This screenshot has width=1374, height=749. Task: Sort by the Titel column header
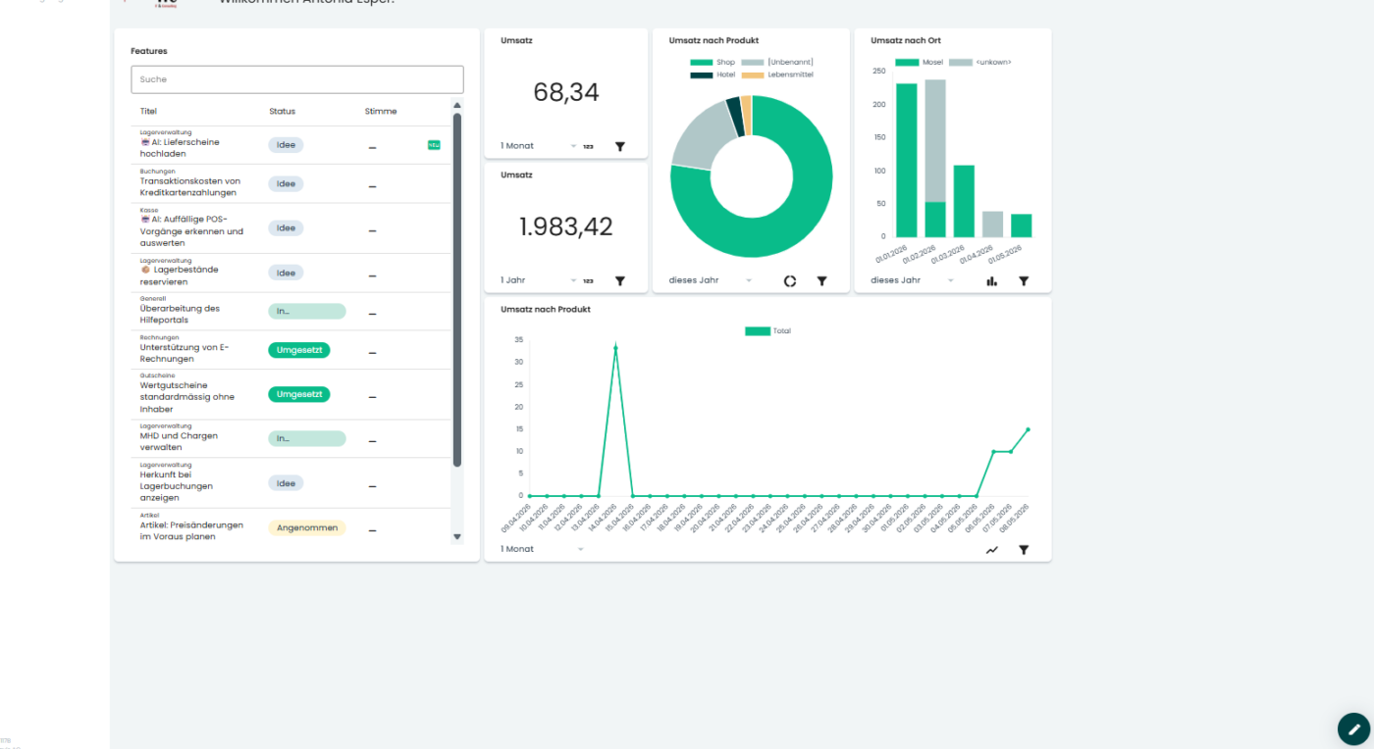(148, 112)
